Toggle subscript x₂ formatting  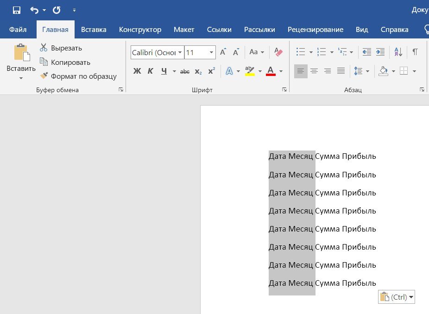198,71
